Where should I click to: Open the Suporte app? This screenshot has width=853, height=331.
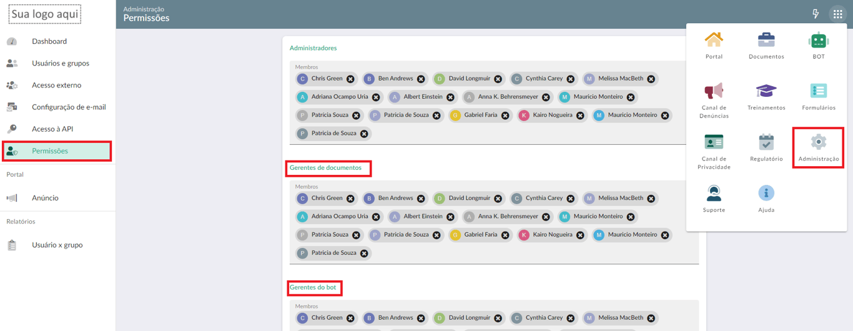pyautogui.click(x=714, y=199)
